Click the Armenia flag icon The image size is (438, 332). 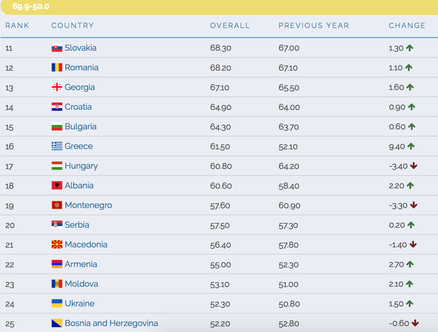pyautogui.click(x=57, y=264)
